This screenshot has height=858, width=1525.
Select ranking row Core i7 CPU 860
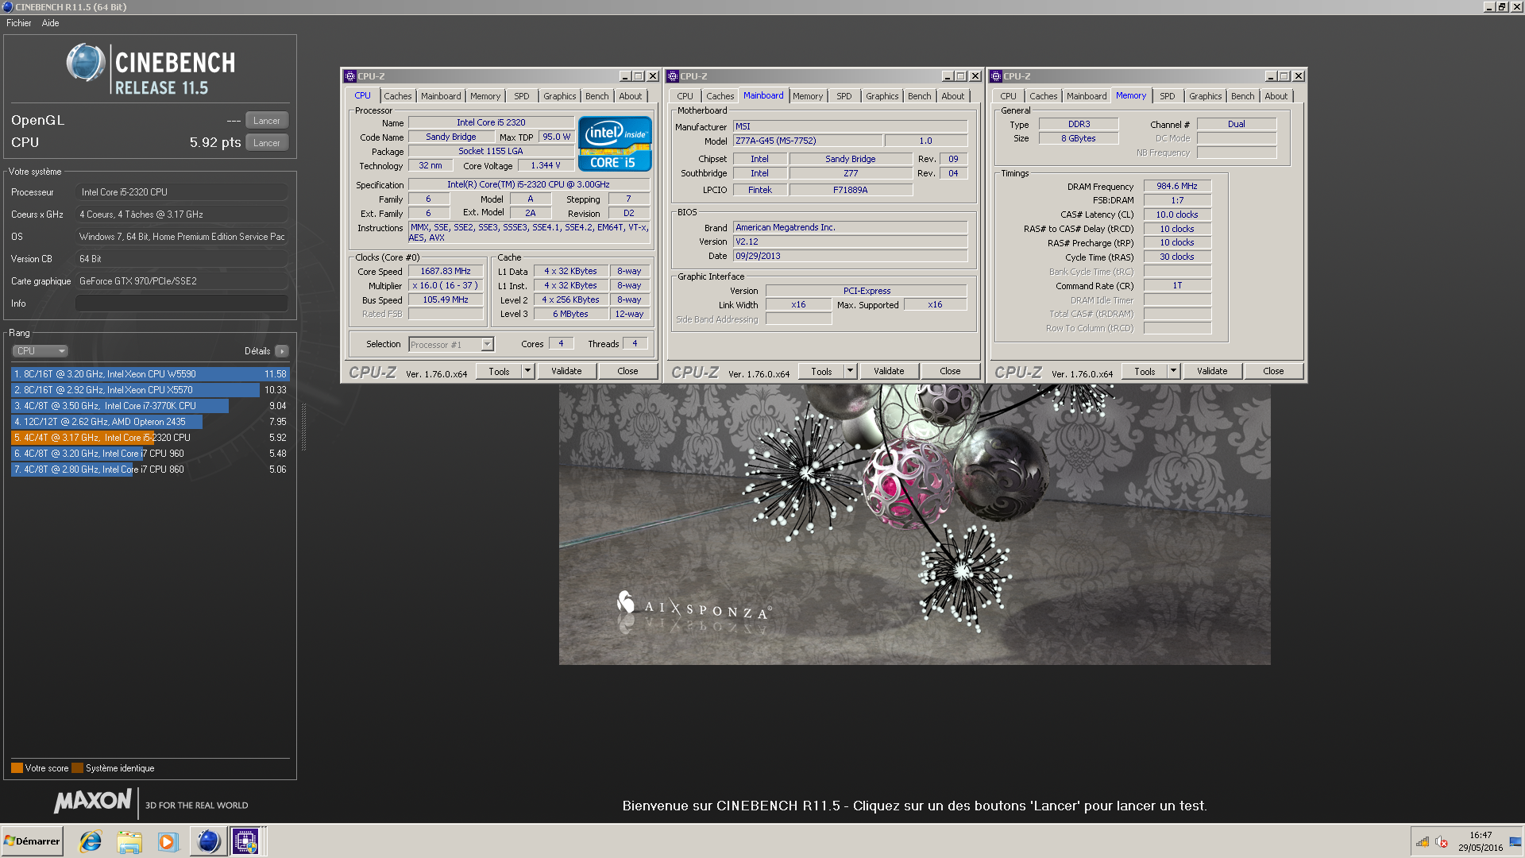click(150, 470)
